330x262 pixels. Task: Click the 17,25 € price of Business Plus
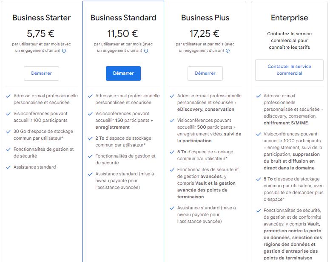(205, 34)
